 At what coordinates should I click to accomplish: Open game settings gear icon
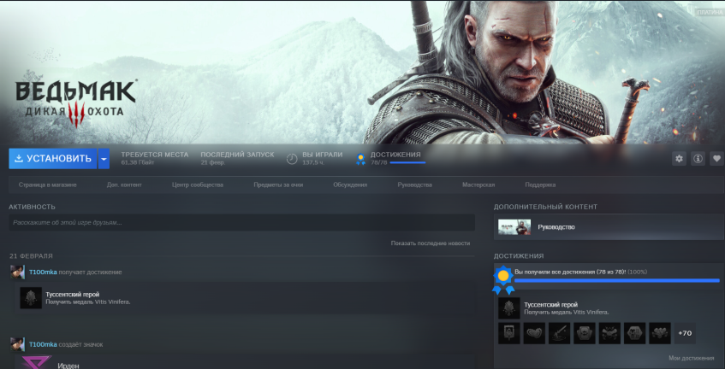click(680, 159)
